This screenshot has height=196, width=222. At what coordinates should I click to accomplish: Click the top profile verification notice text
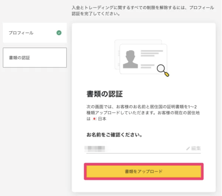[143, 11]
